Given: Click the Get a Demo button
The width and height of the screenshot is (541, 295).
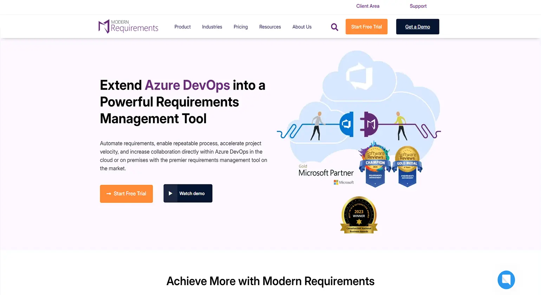Looking at the screenshot, I should tap(417, 26).
